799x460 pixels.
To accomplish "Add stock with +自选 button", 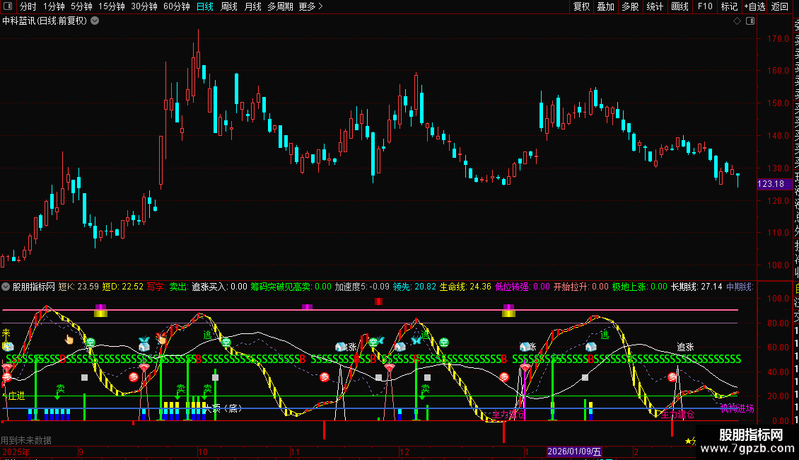I will 754,6.
